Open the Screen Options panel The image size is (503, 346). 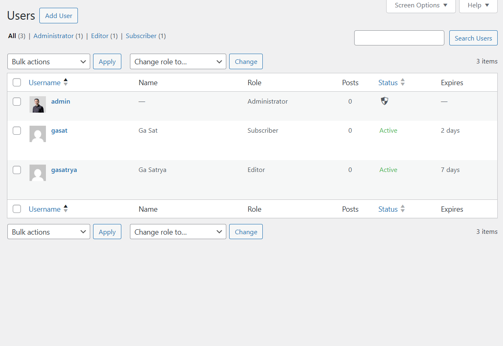(x=420, y=5)
